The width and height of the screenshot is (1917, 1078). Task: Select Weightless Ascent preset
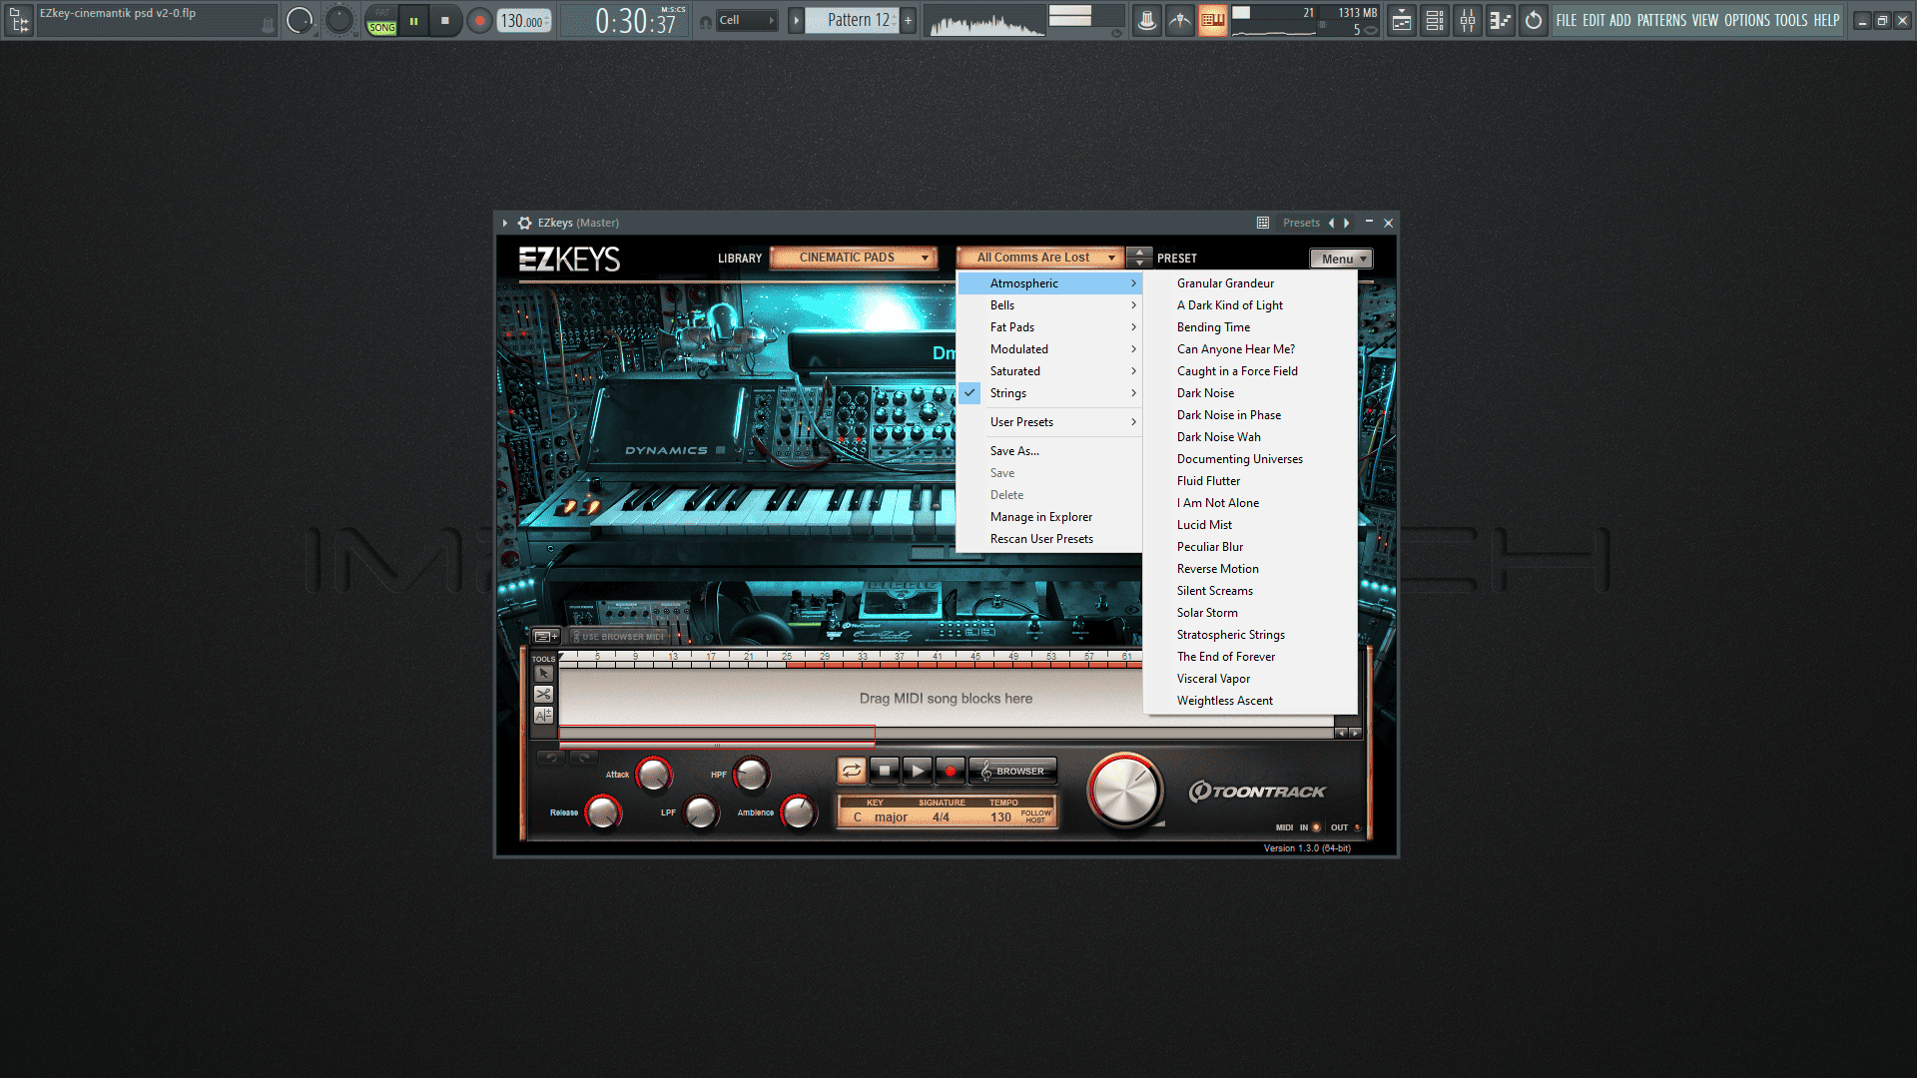(x=1250, y=701)
